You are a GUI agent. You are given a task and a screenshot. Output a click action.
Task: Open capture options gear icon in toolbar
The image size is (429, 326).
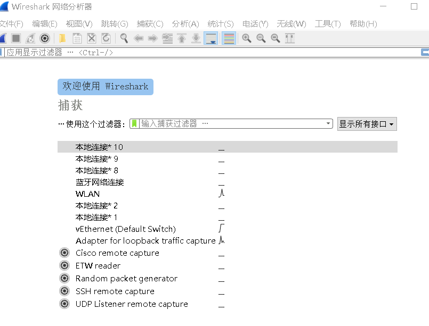(x=45, y=38)
